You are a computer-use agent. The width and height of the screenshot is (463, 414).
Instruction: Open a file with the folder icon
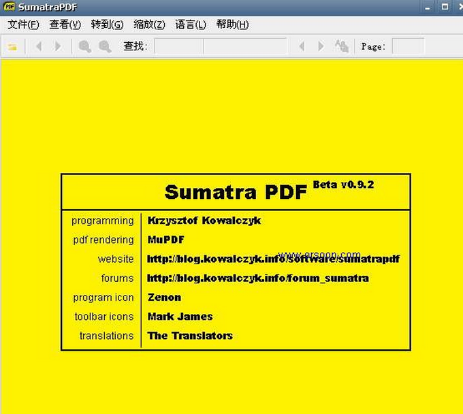coord(12,47)
